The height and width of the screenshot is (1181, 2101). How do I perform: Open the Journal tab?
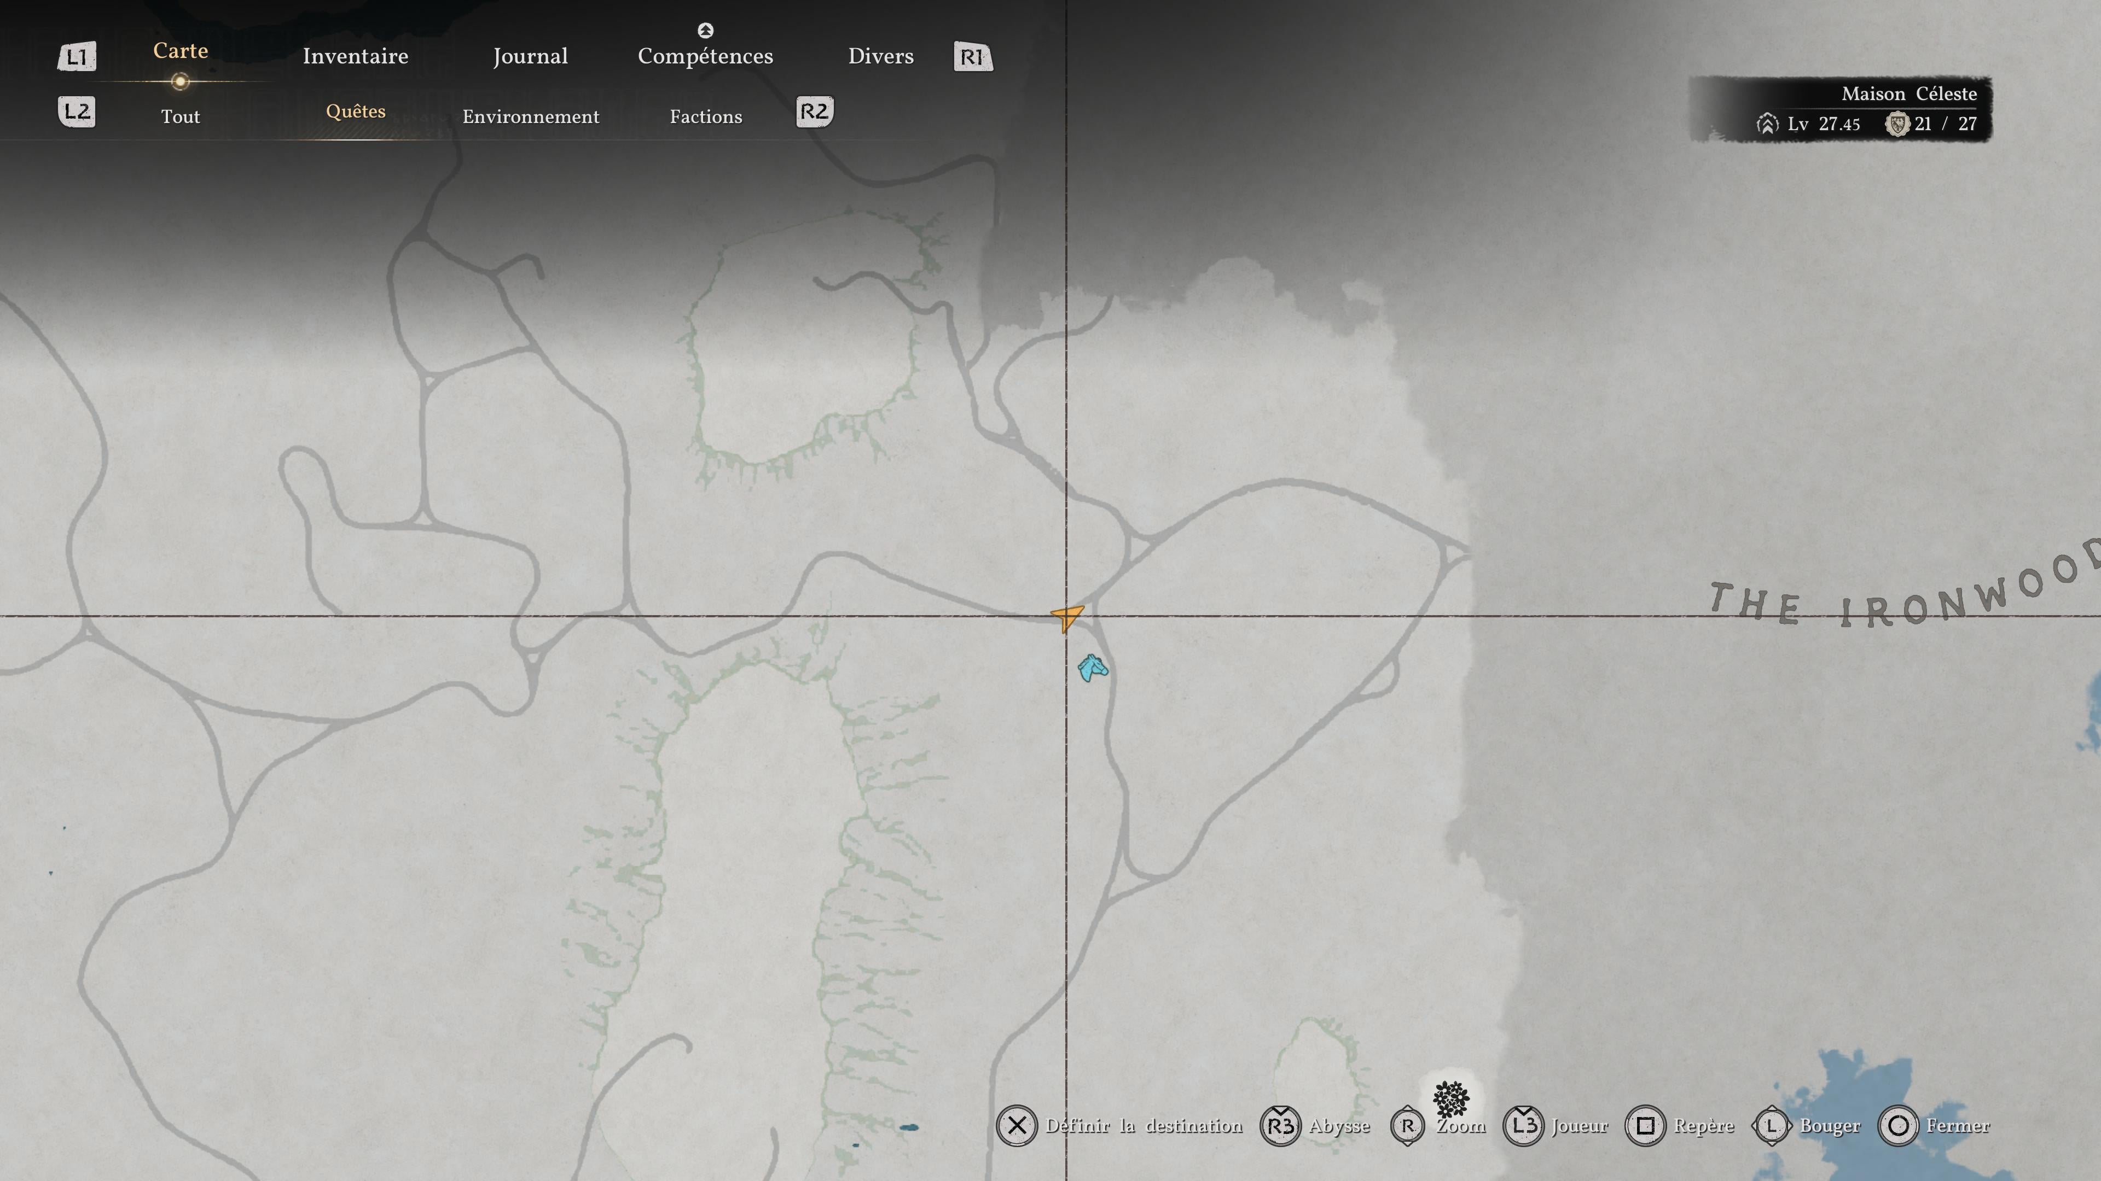(530, 56)
